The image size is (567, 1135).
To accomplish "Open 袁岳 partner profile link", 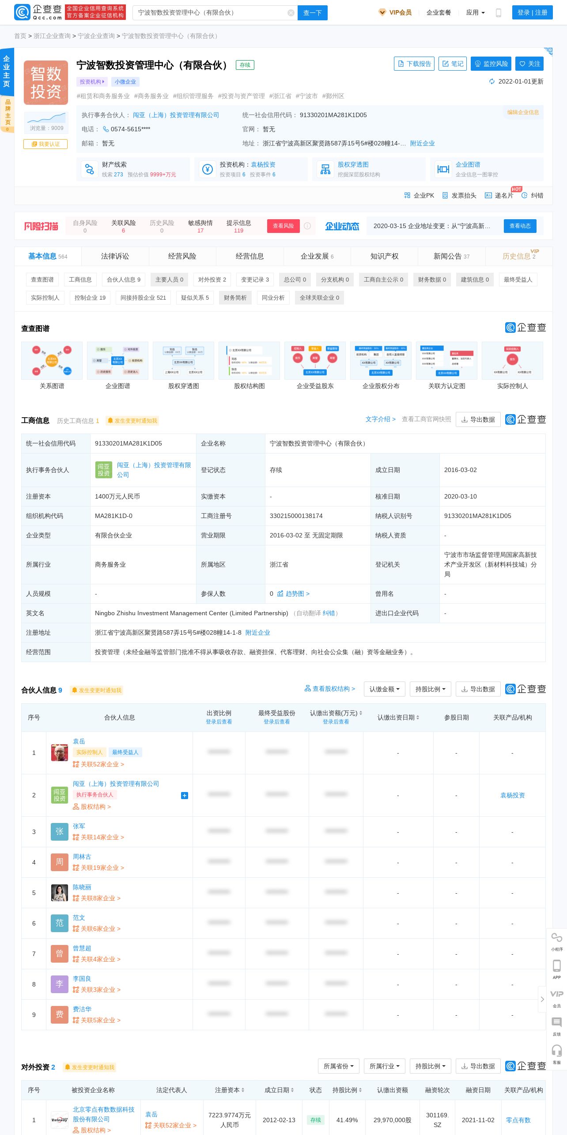I will (79, 741).
